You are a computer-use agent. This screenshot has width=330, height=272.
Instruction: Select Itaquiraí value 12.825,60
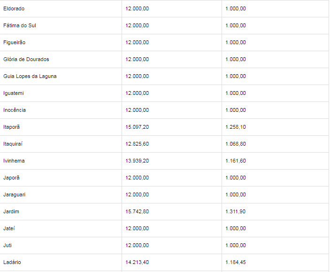[137, 144]
